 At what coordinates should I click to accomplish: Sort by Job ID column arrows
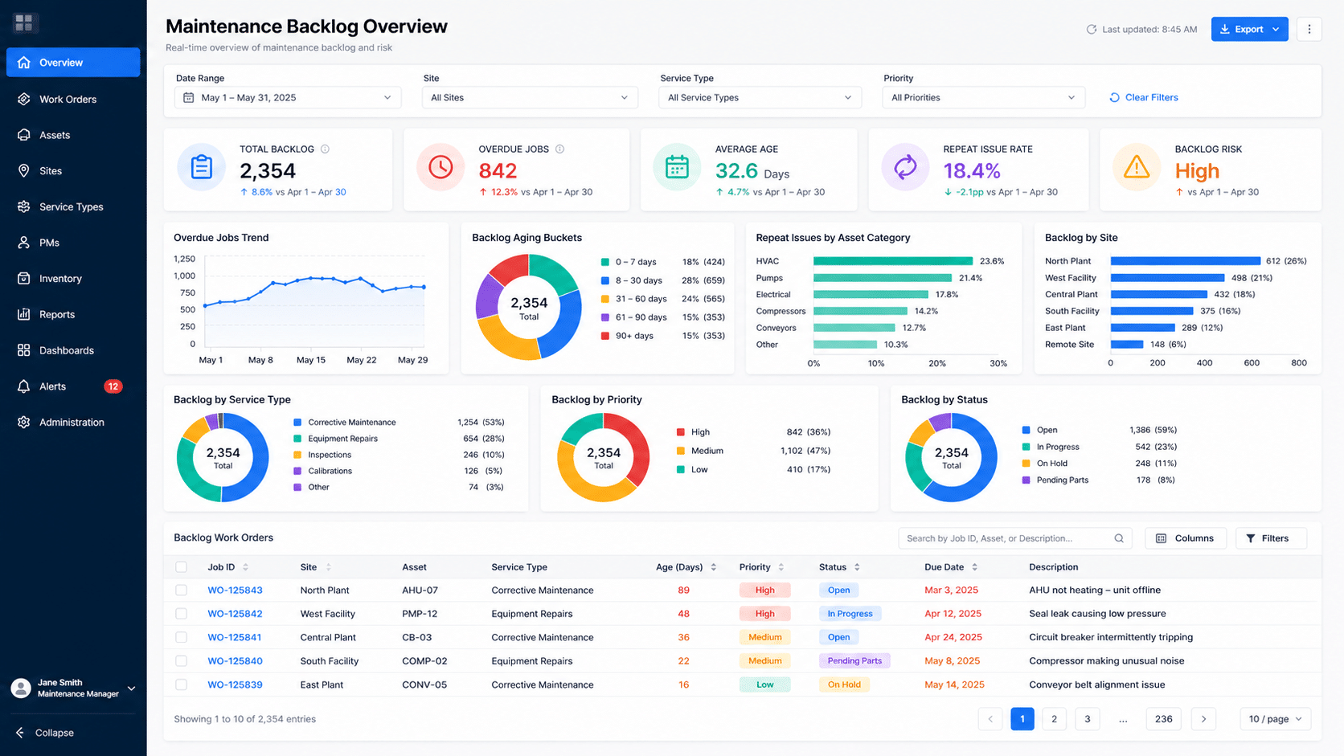click(246, 567)
